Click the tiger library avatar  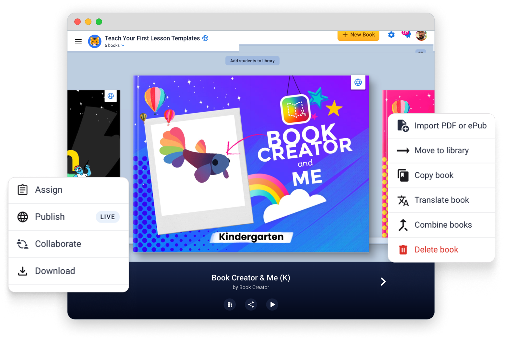(95, 41)
